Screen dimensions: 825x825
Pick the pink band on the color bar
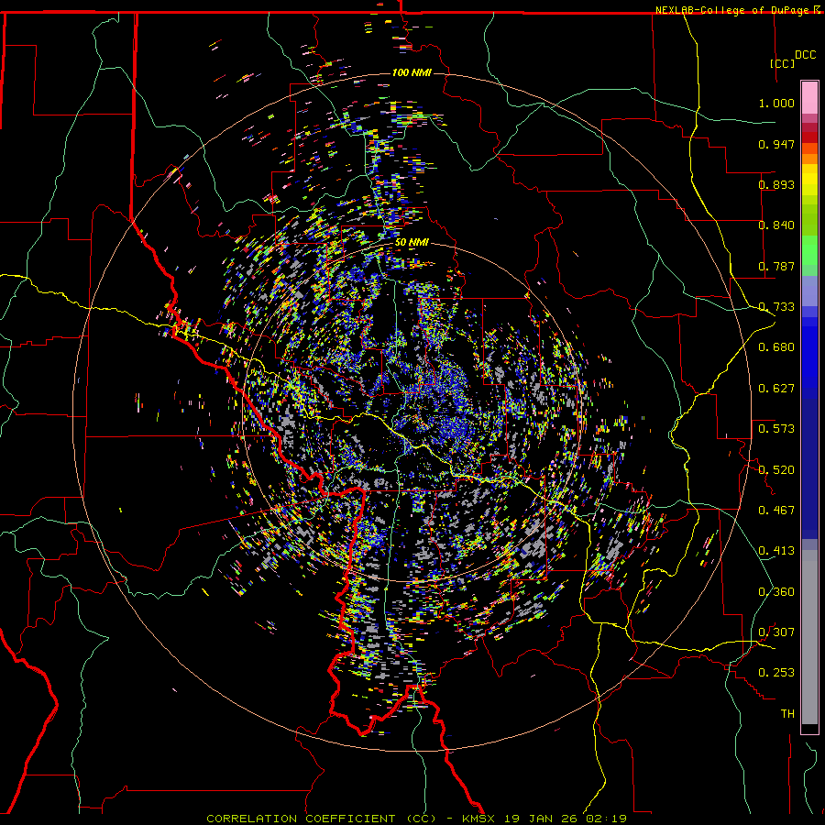809,98
